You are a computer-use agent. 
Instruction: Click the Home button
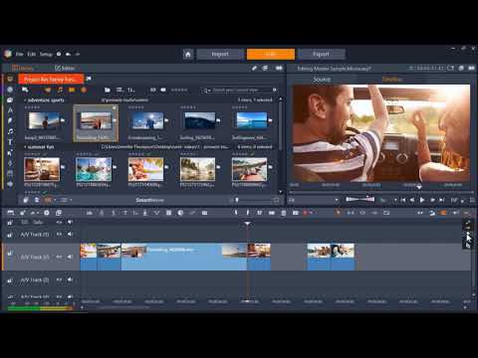coord(188,54)
